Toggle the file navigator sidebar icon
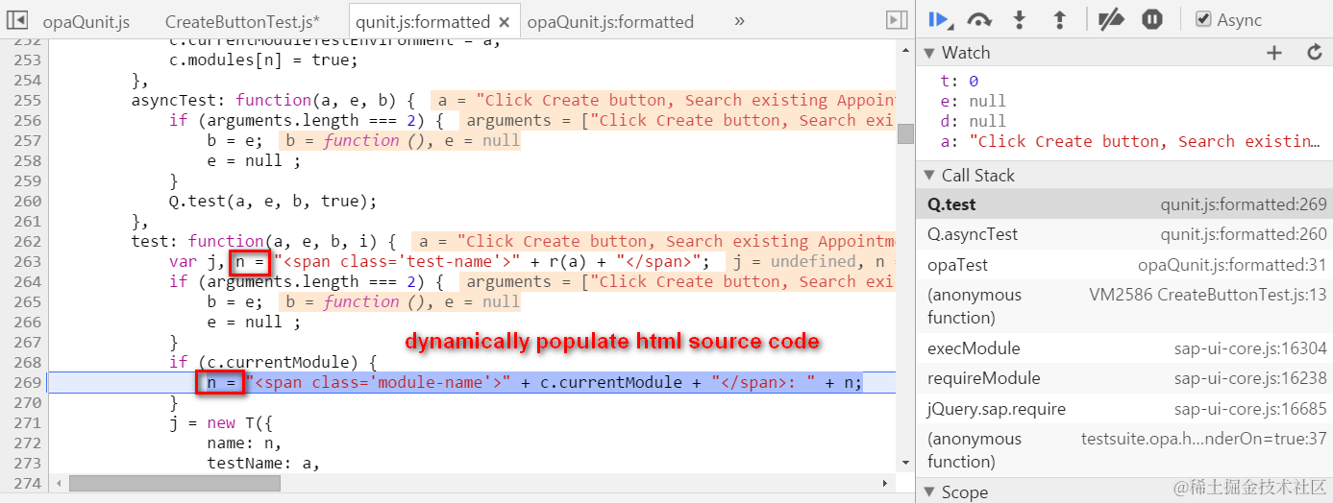Screen dimensions: 1333x503 [18, 20]
